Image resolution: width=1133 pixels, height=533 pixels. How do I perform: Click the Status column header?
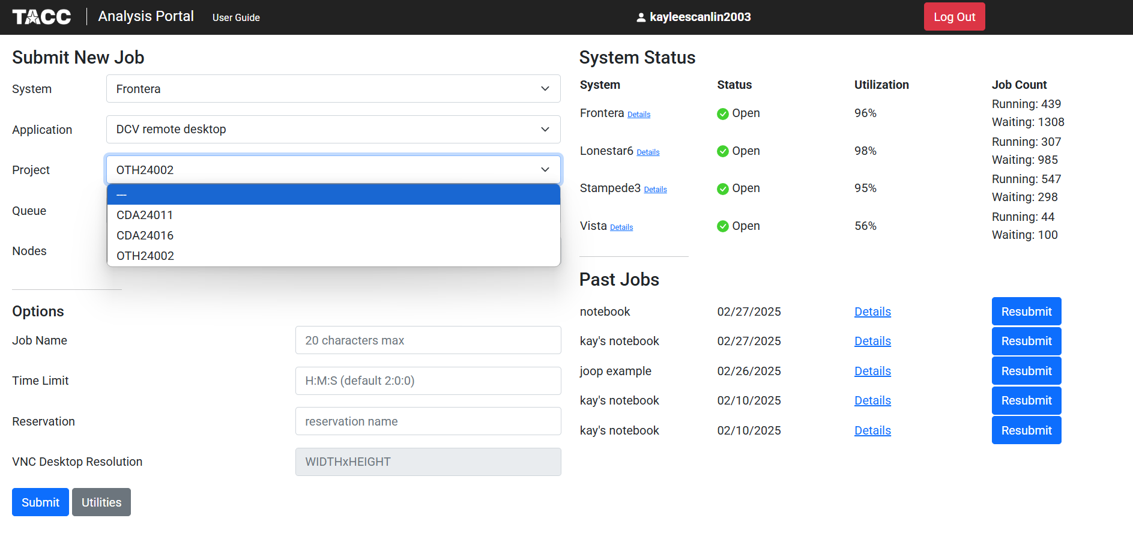tap(734, 85)
